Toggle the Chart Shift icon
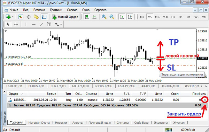 click(x=130, y=17)
